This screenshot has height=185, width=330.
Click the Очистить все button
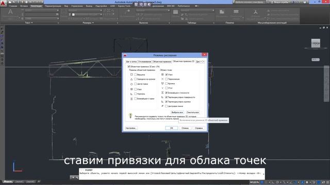click(192, 113)
